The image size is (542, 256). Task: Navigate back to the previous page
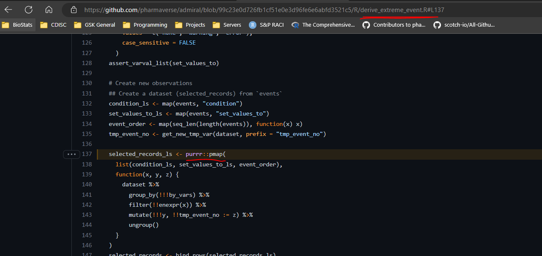pyautogui.click(x=8, y=10)
